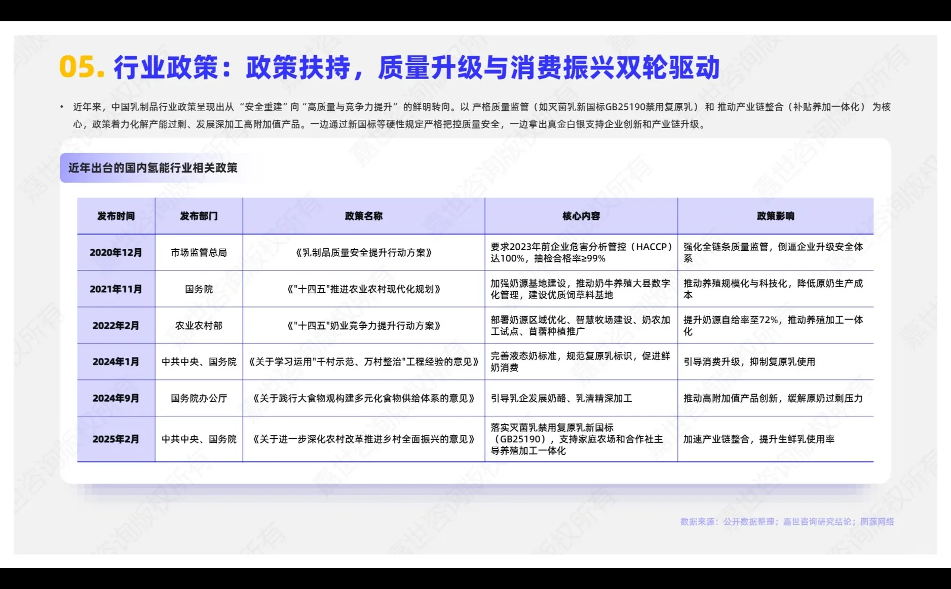Image resolution: width=951 pixels, height=589 pixels.
Task: Select the 数据来源 source note at bottom
Action: pyautogui.click(x=787, y=521)
